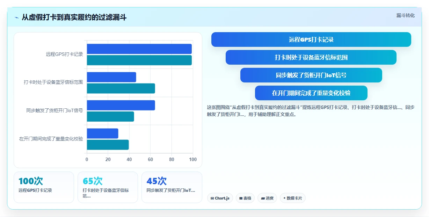
Task: Click the x-axis tick value 80
Action: pyautogui.click(x=172, y=159)
